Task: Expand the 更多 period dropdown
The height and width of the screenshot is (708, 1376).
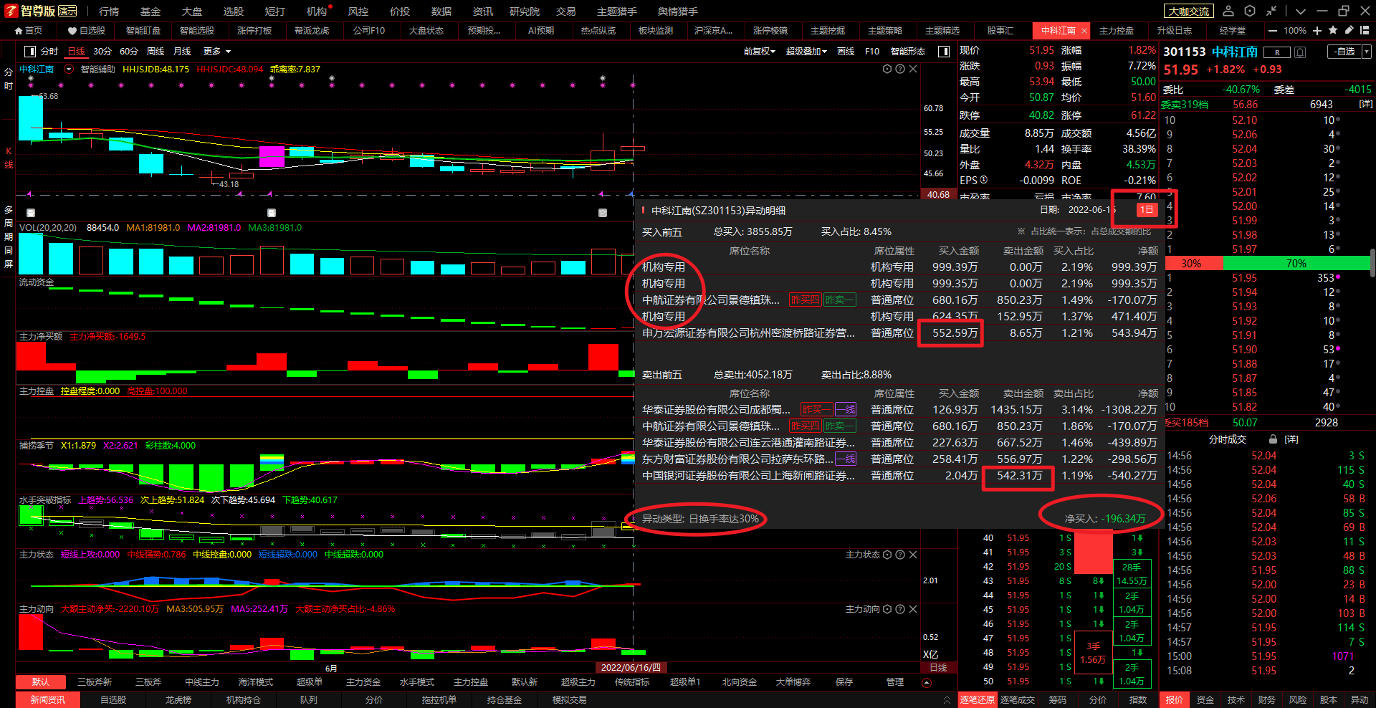Action: coord(217,52)
